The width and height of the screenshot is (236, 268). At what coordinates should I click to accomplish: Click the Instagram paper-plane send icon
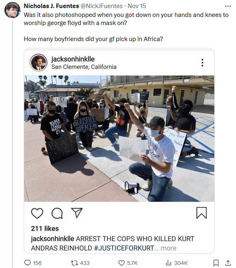(x=77, y=213)
